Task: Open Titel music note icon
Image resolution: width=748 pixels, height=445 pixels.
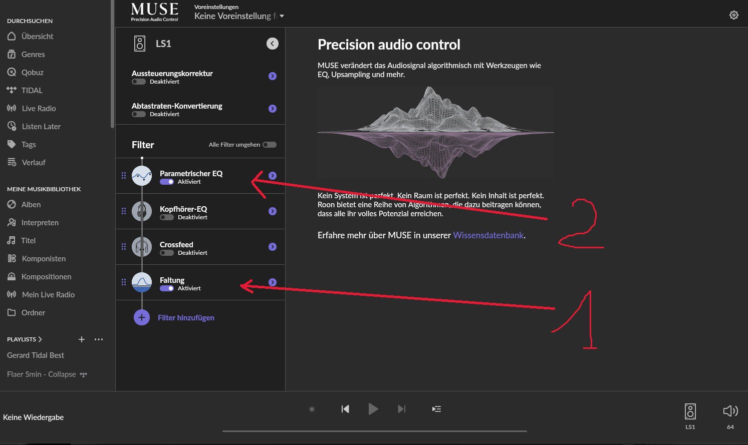Action: (x=12, y=240)
